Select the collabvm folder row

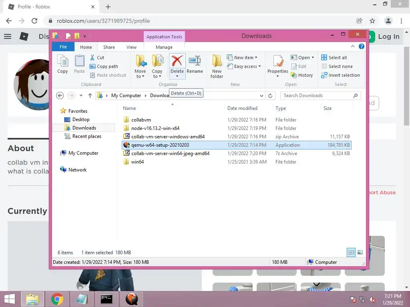coord(236,120)
